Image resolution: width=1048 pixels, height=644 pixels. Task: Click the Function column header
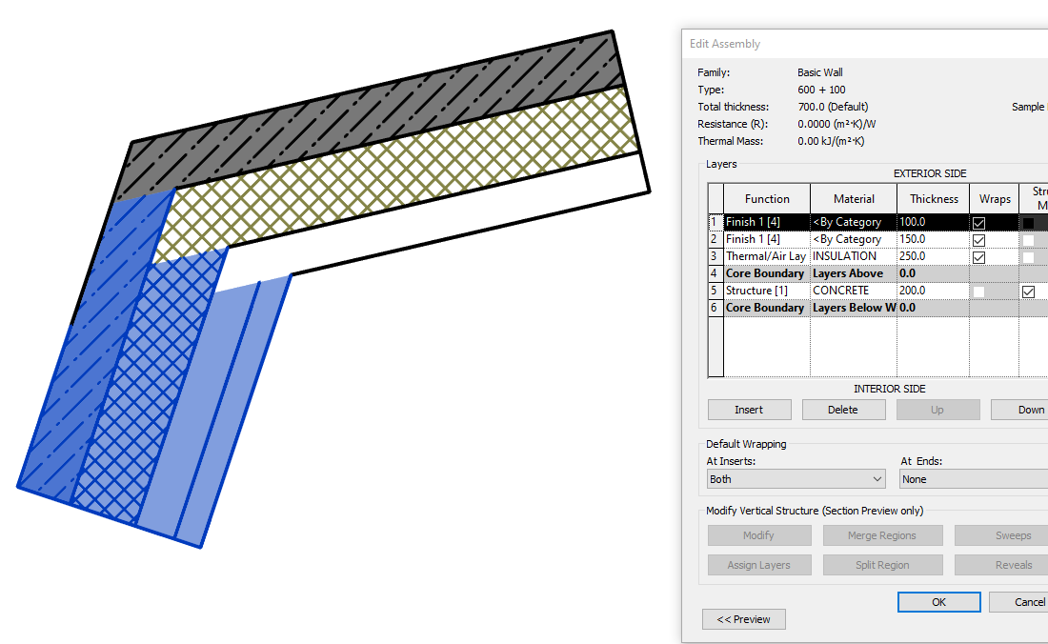tap(767, 199)
